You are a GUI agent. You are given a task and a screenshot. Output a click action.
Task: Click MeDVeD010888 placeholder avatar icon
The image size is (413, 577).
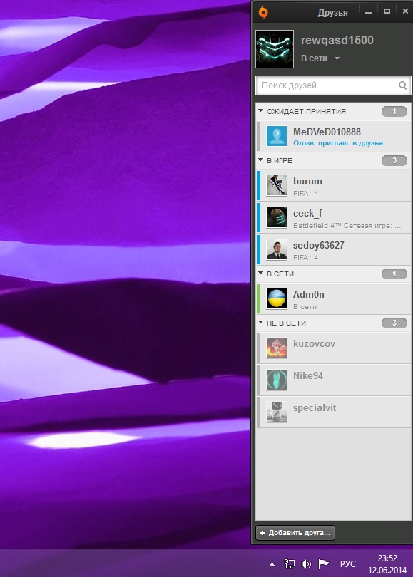pos(277,136)
